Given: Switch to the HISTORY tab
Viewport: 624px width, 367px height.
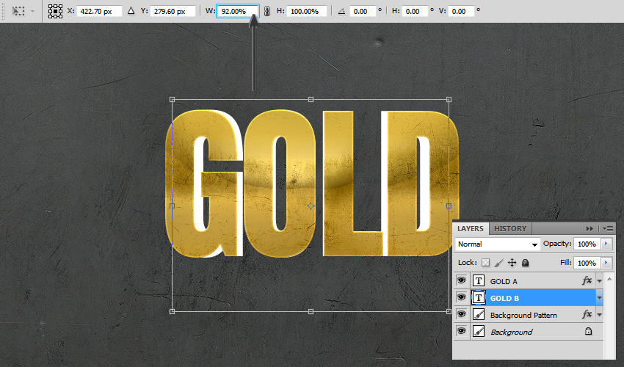Looking at the screenshot, I should [x=510, y=228].
